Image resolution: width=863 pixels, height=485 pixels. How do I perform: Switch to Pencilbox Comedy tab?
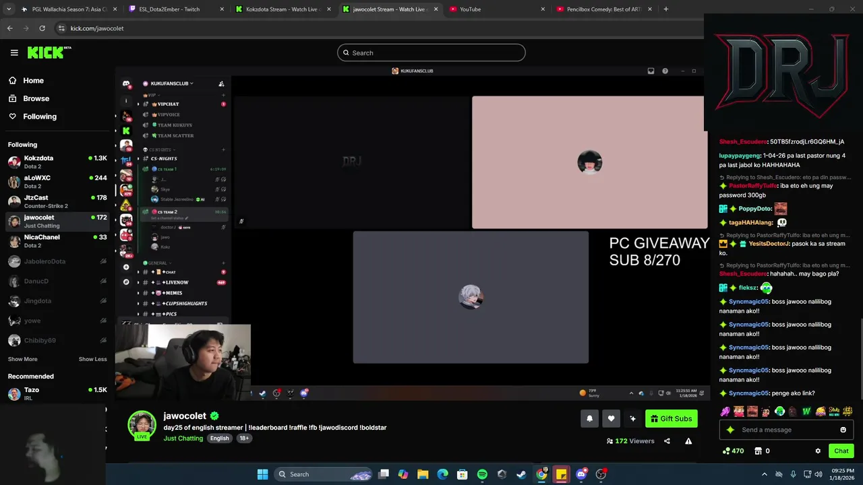point(603,9)
